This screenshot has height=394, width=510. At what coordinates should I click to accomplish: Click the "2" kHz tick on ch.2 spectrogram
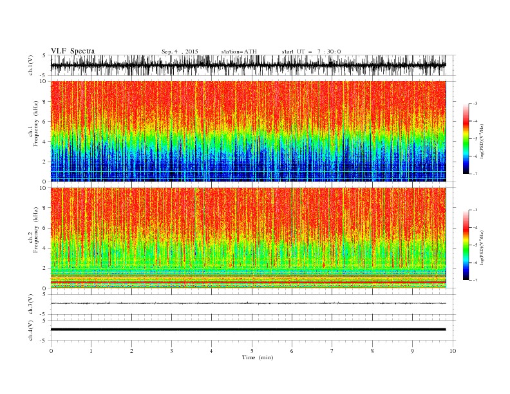tap(44, 268)
